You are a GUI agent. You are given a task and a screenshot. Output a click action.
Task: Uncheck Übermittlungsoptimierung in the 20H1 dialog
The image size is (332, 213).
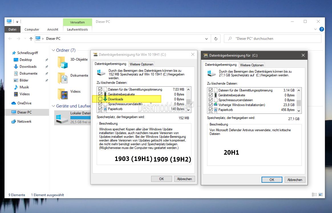tap(210, 90)
